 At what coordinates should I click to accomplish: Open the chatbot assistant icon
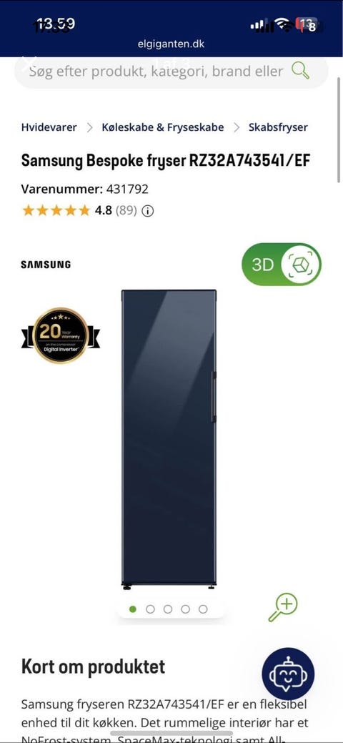(288, 674)
